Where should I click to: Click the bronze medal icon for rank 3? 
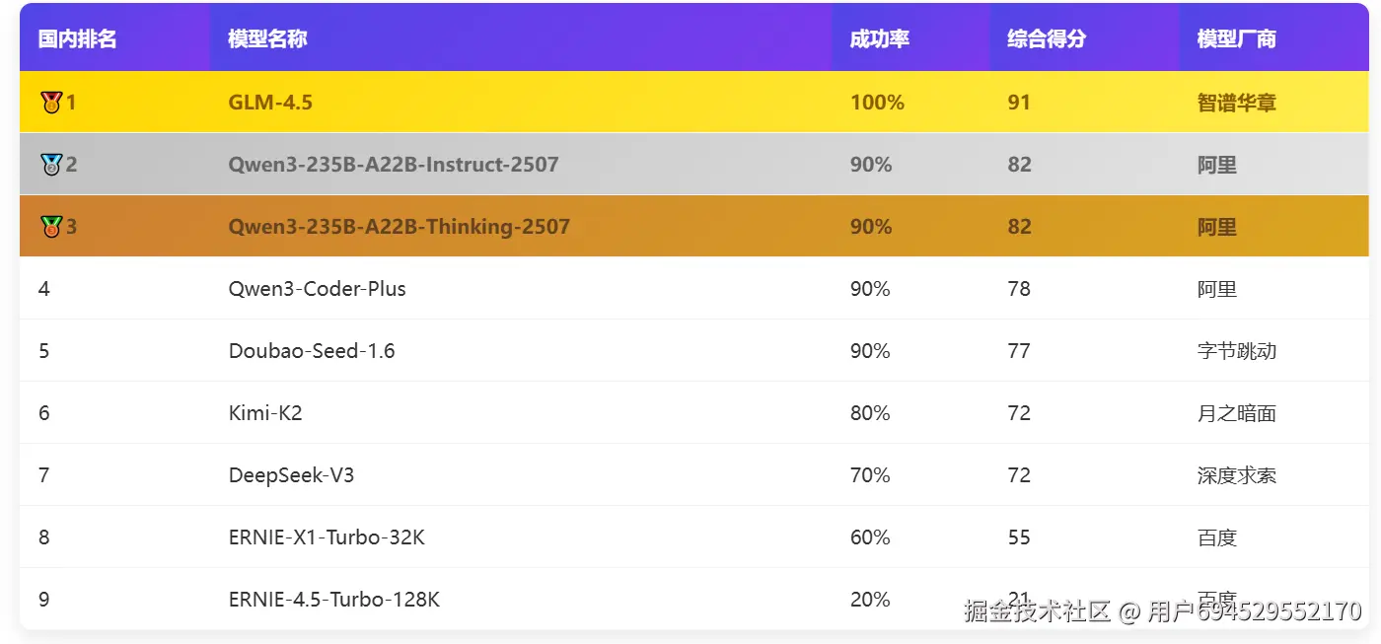[x=51, y=227]
